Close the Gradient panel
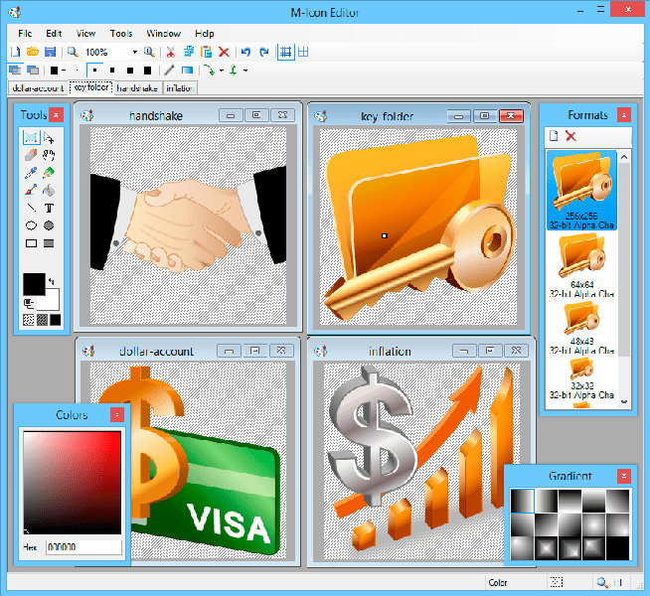The image size is (650, 596). [624, 476]
